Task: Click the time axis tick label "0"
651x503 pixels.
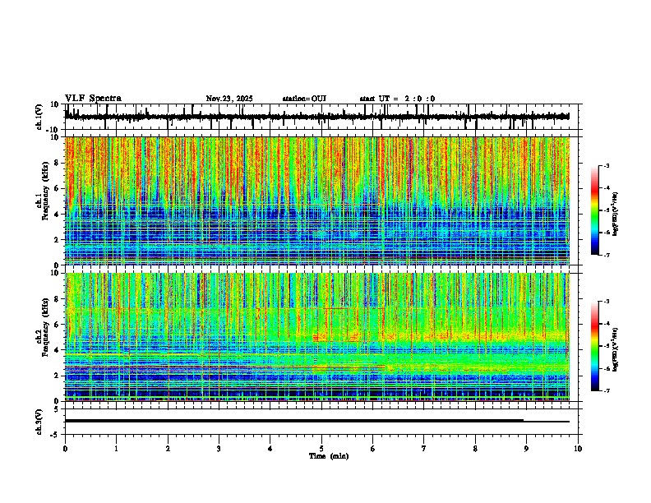Action: pyautogui.click(x=65, y=449)
